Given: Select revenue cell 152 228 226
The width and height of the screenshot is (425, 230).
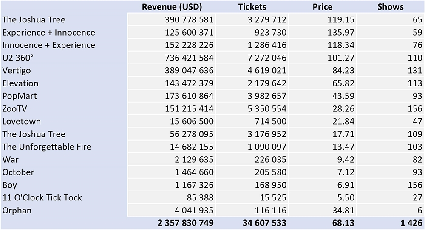Looking at the screenshot, I should click(x=171, y=45).
